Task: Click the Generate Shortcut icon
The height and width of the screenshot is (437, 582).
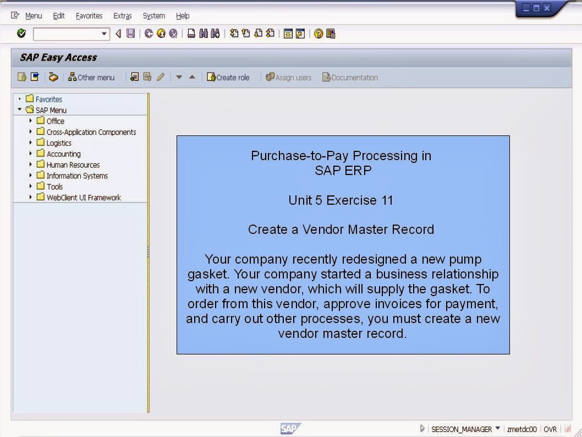Action: pos(300,34)
